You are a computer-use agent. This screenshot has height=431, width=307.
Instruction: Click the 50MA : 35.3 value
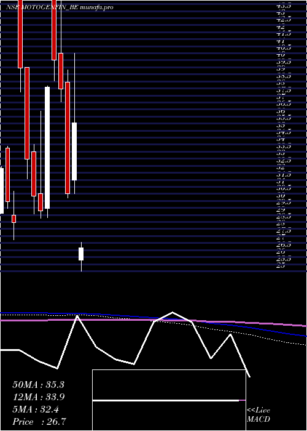[x=38, y=385]
